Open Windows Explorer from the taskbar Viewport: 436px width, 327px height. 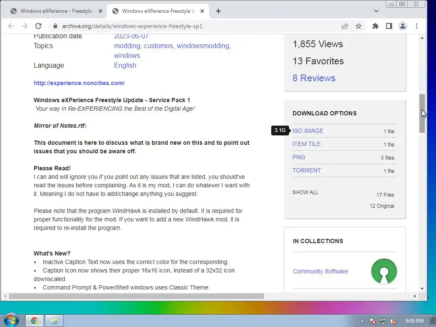(x=54, y=321)
